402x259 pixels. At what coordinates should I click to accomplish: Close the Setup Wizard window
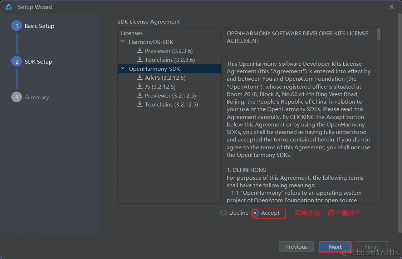pos(392,7)
